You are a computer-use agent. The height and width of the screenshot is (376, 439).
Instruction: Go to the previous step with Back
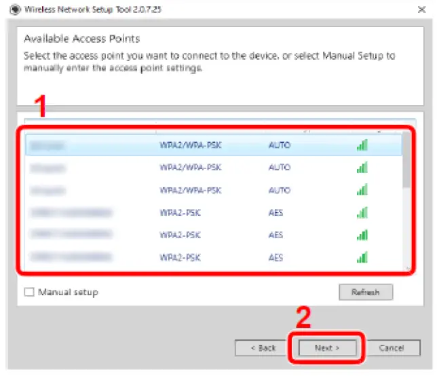[263, 348]
